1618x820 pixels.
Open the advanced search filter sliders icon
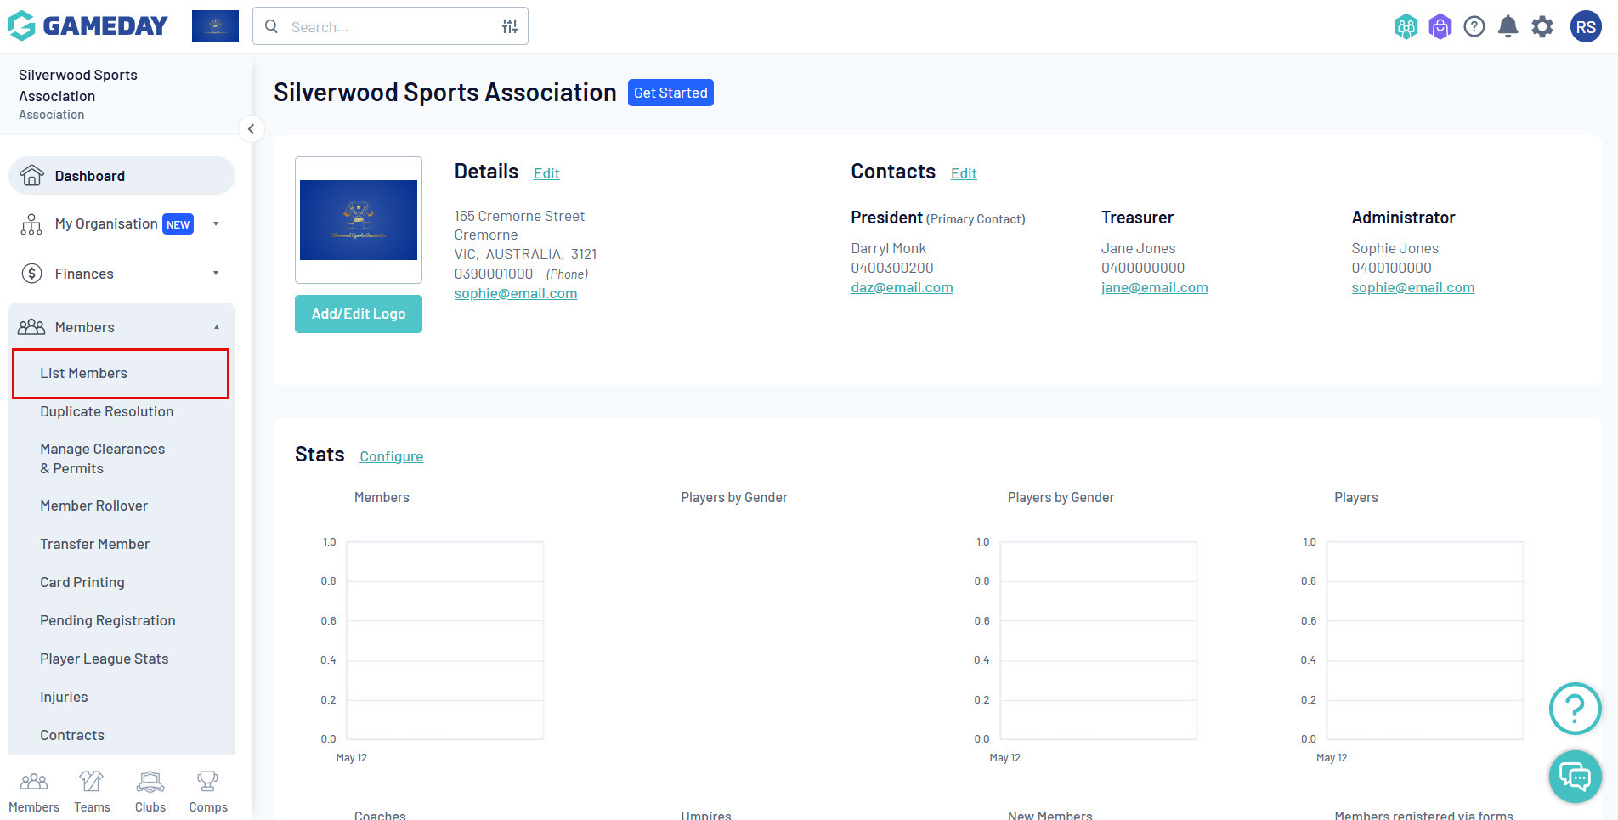point(510,26)
